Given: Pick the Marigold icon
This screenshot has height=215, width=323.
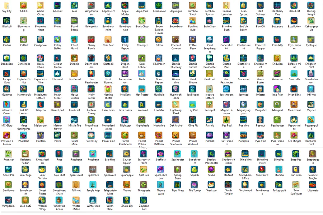Looking at the screenshot, I should (277, 104).
